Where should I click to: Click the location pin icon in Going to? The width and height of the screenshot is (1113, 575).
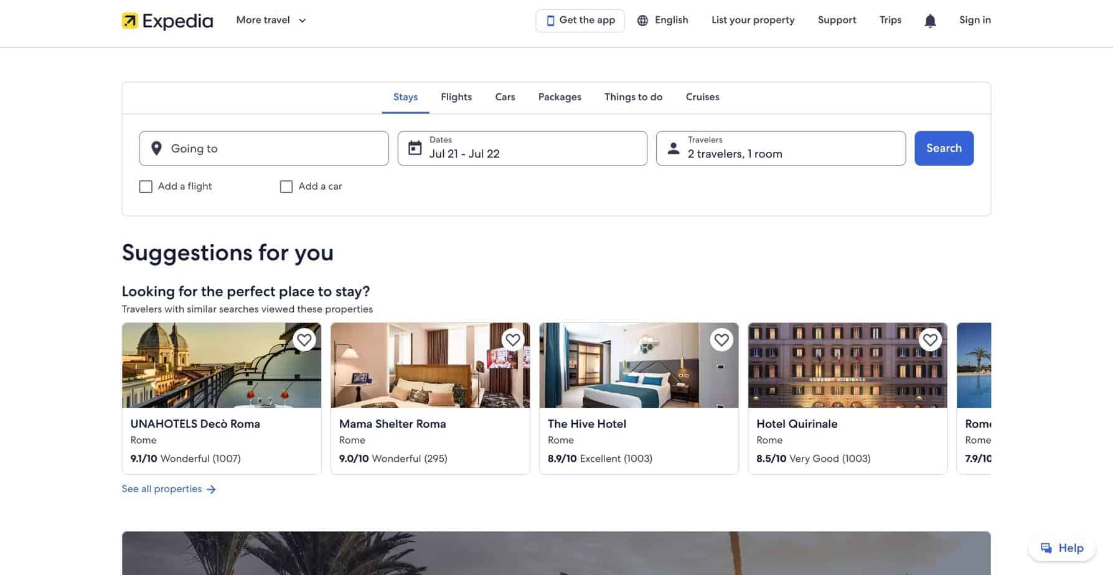(x=157, y=148)
